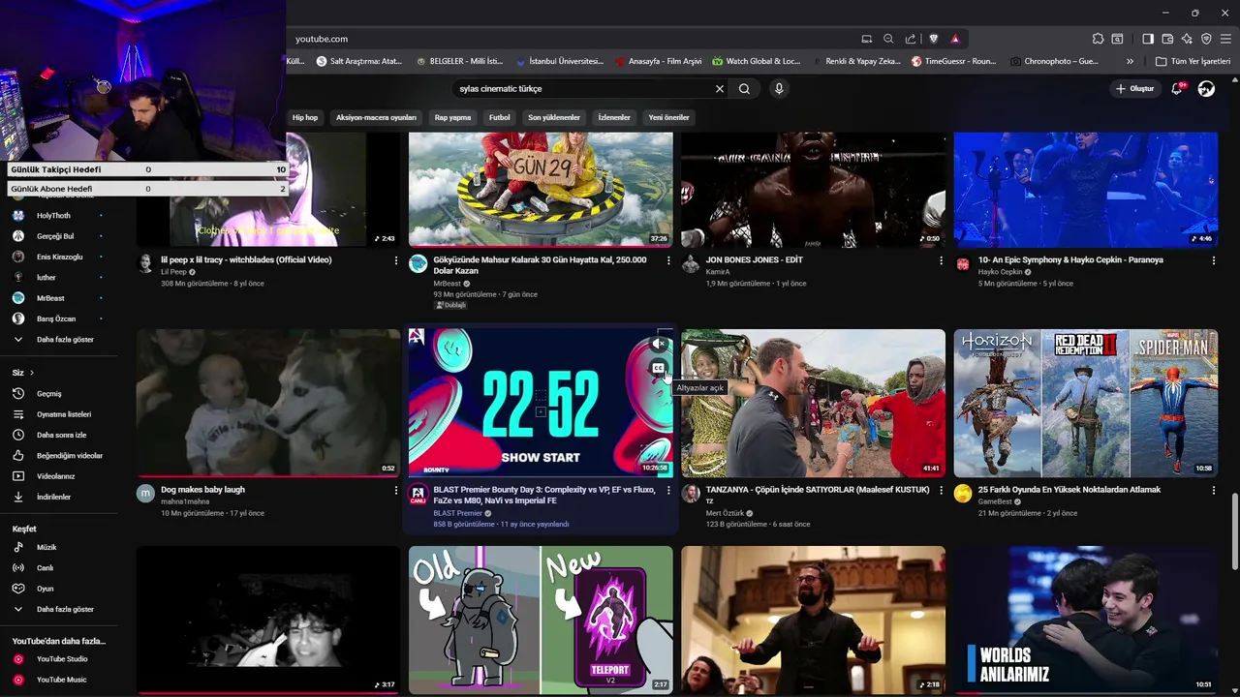Open options menu for JON BONES JONES video
Viewport: 1240px width, 697px height.
[x=941, y=260]
